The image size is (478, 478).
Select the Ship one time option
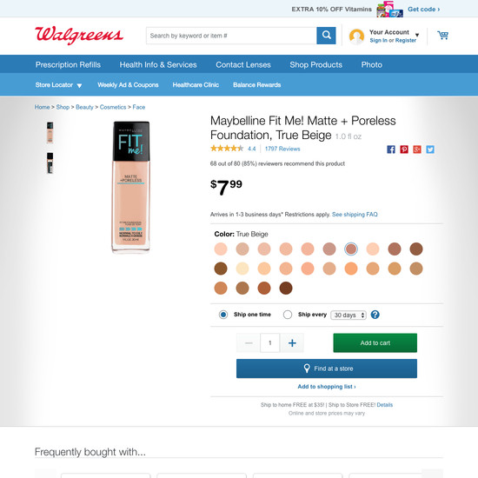tap(223, 315)
